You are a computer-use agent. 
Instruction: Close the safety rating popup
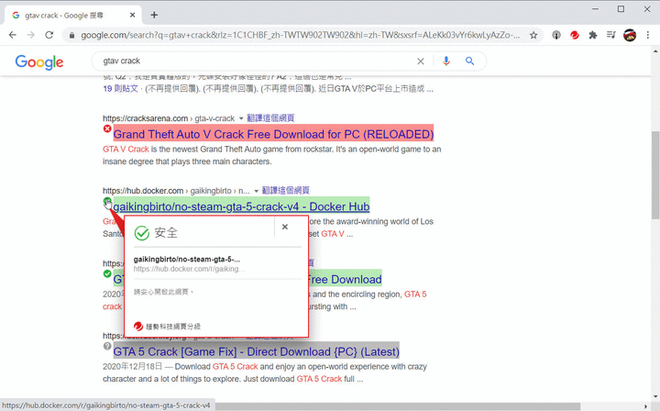click(x=285, y=227)
